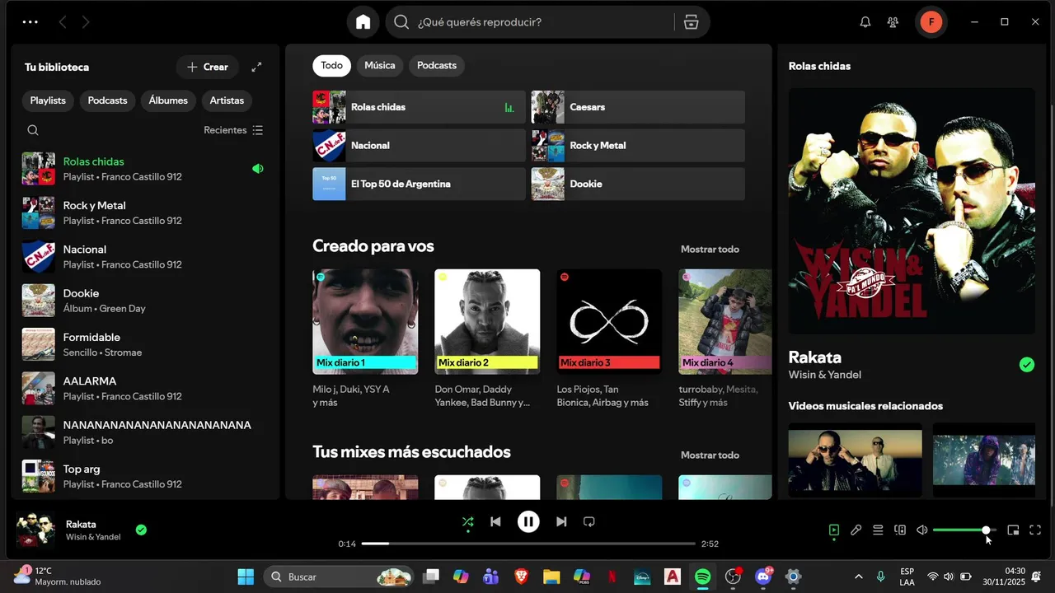Screen dimensions: 1055x593
Task: Skip to the next track
Action: (x=561, y=521)
